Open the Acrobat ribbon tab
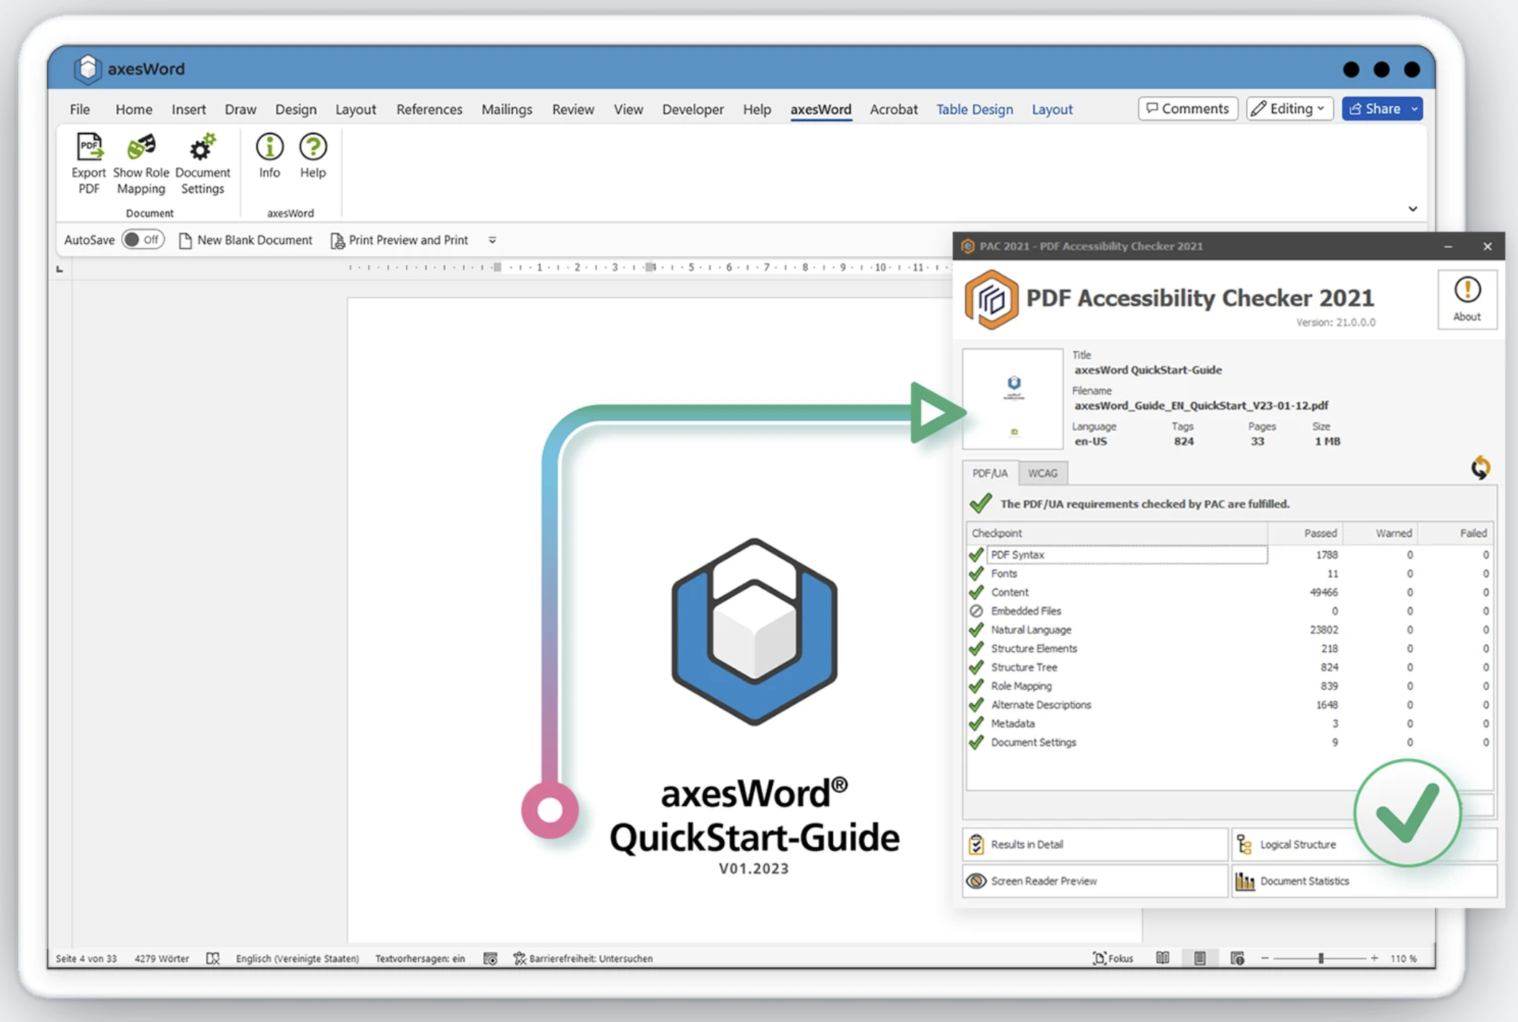The height and width of the screenshot is (1022, 1518). (893, 109)
